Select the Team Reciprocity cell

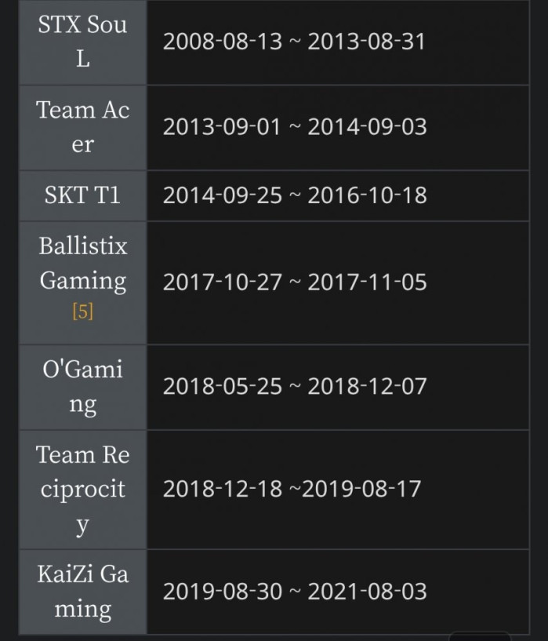pyautogui.click(x=82, y=489)
